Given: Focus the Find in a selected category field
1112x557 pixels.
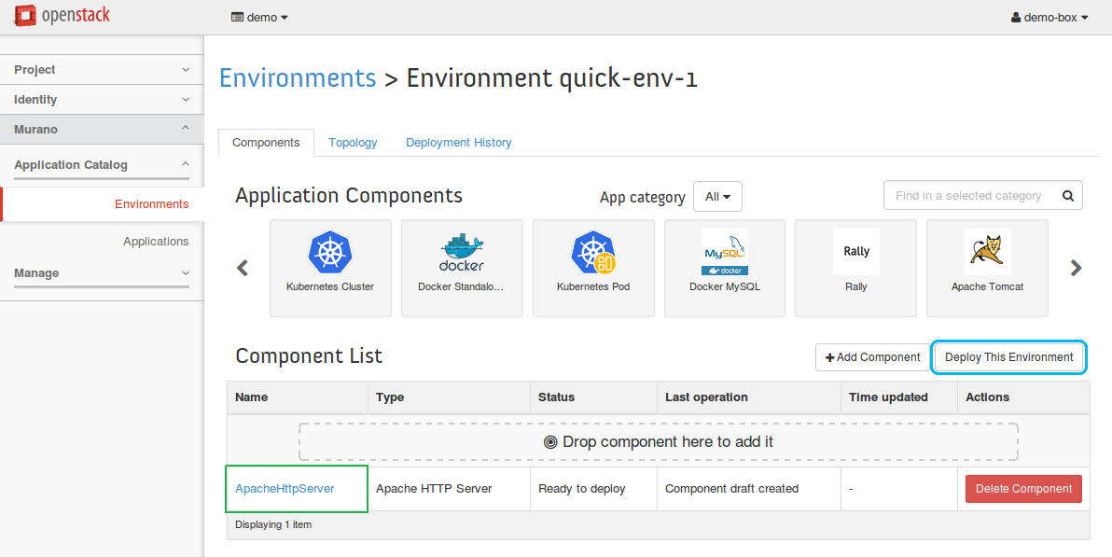Looking at the screenshot, I should pyautogui.click(x=968, y=196).
